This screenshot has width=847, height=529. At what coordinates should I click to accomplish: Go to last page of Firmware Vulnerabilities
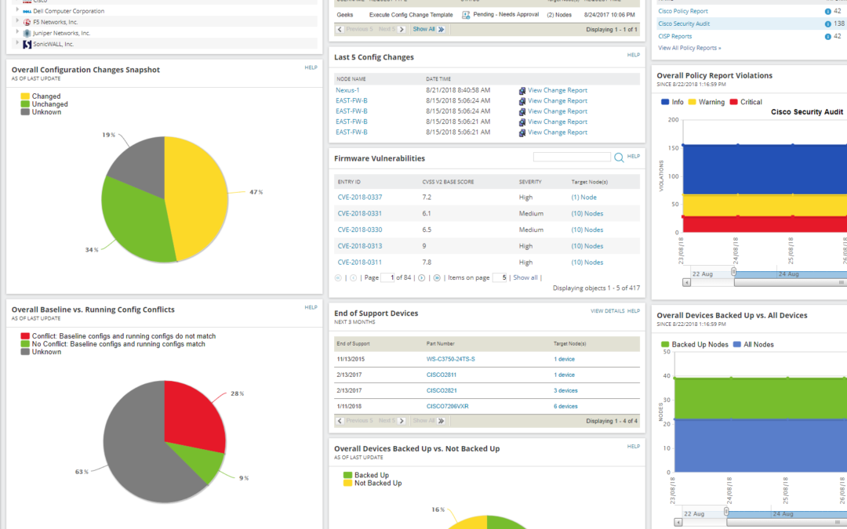point(437,278)
